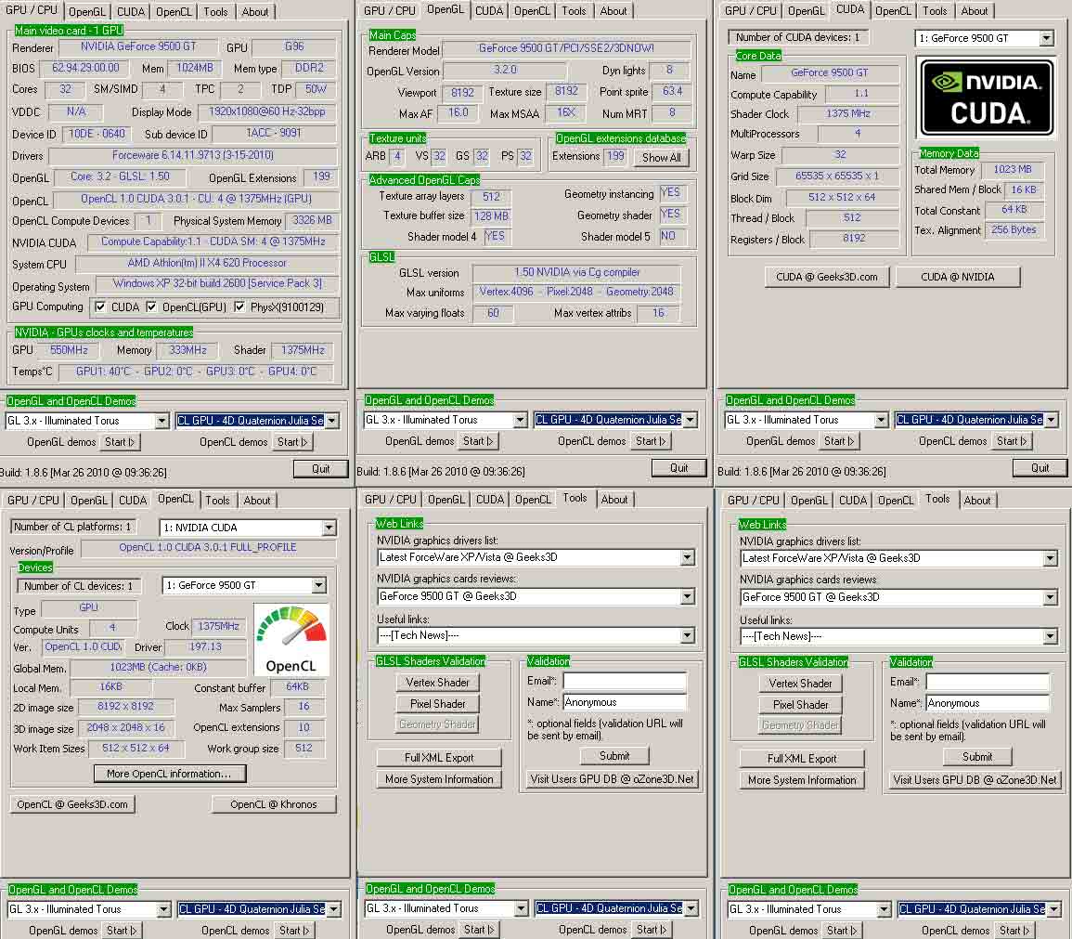Quit the OpenGL window
1072x939 pixels.
tap(678, 468)
